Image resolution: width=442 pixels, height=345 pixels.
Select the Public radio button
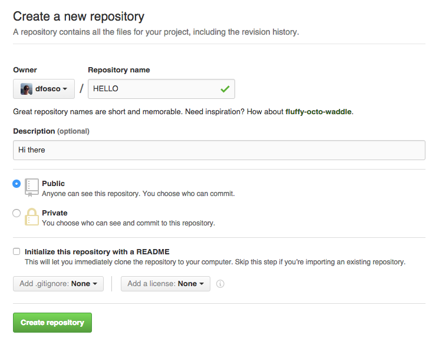tap(17, 184)
